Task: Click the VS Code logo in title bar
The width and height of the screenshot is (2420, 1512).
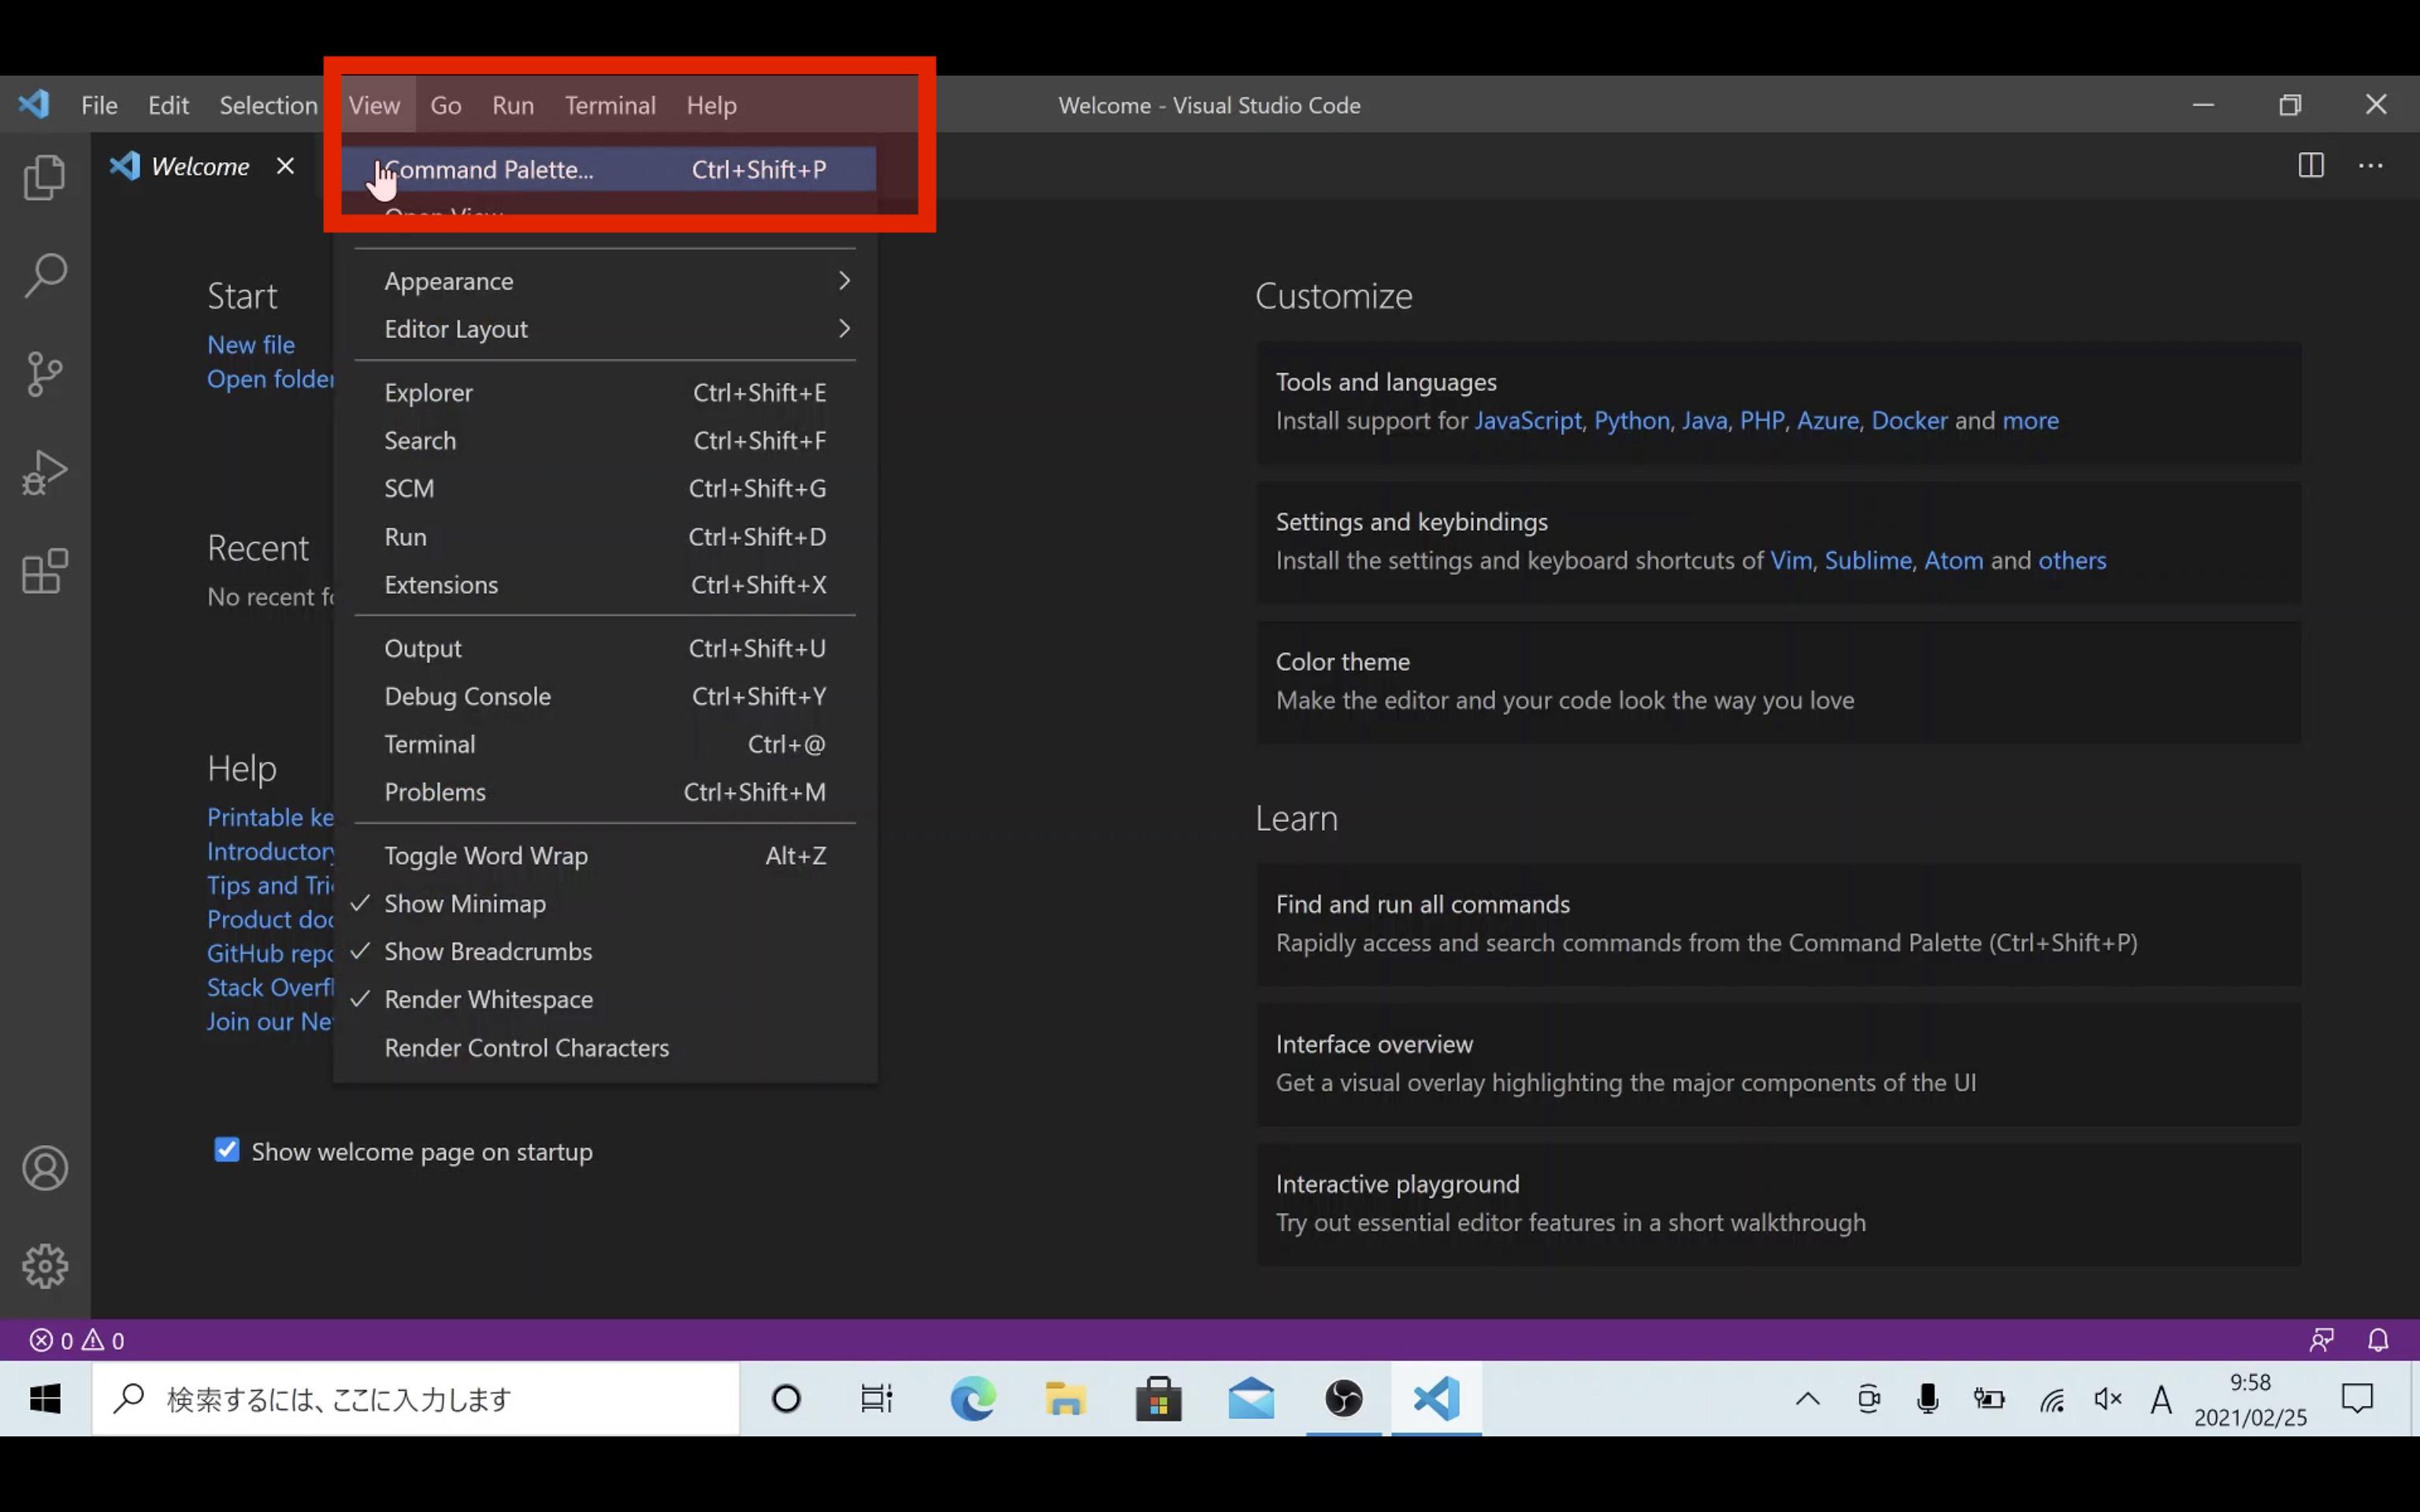Action: tap(34, 104)
